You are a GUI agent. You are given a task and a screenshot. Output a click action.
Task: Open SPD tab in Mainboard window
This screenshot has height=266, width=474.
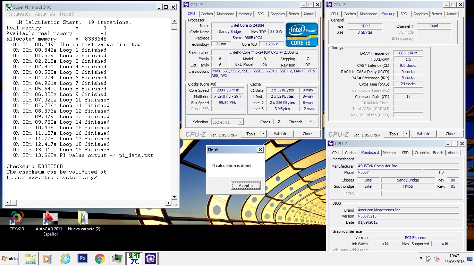pyautogui.click(x=405, y=153)
